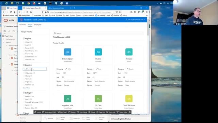Click Show More under Country facet
218x123 pixels.
click(x=26, y=88)
